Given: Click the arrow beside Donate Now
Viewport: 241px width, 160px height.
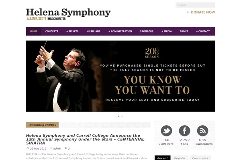Looking at the screenshot, I should point(188,12).
